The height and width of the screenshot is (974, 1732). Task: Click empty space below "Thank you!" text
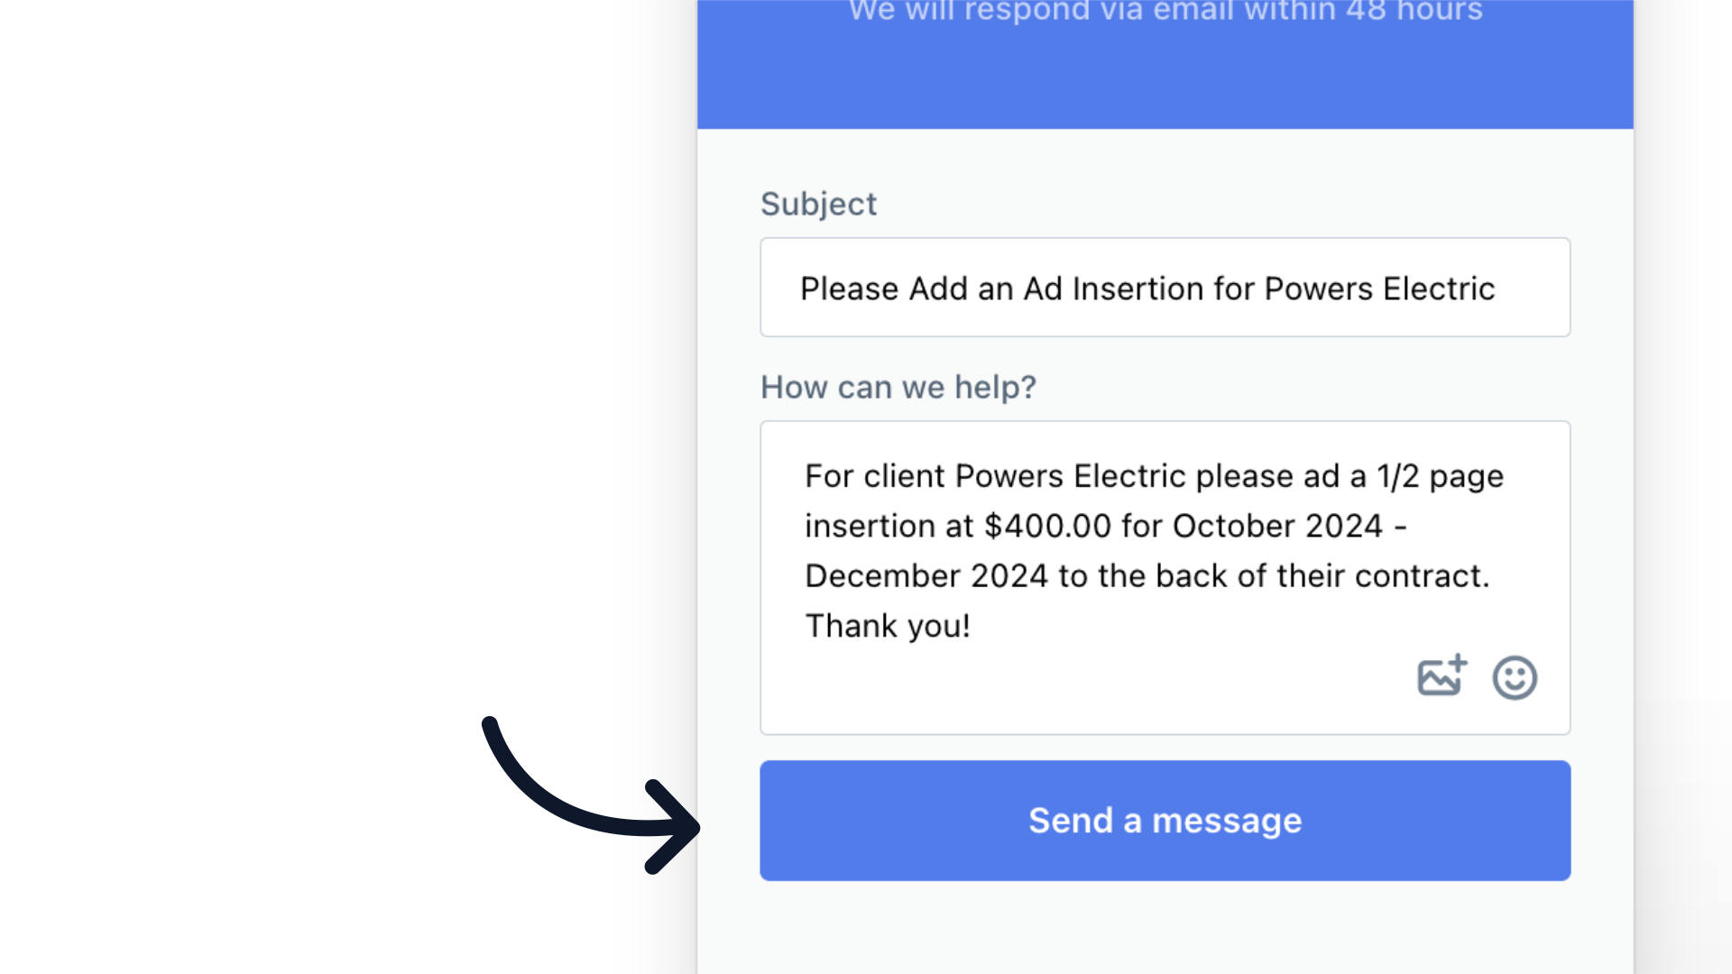[x=1082, y=690]
